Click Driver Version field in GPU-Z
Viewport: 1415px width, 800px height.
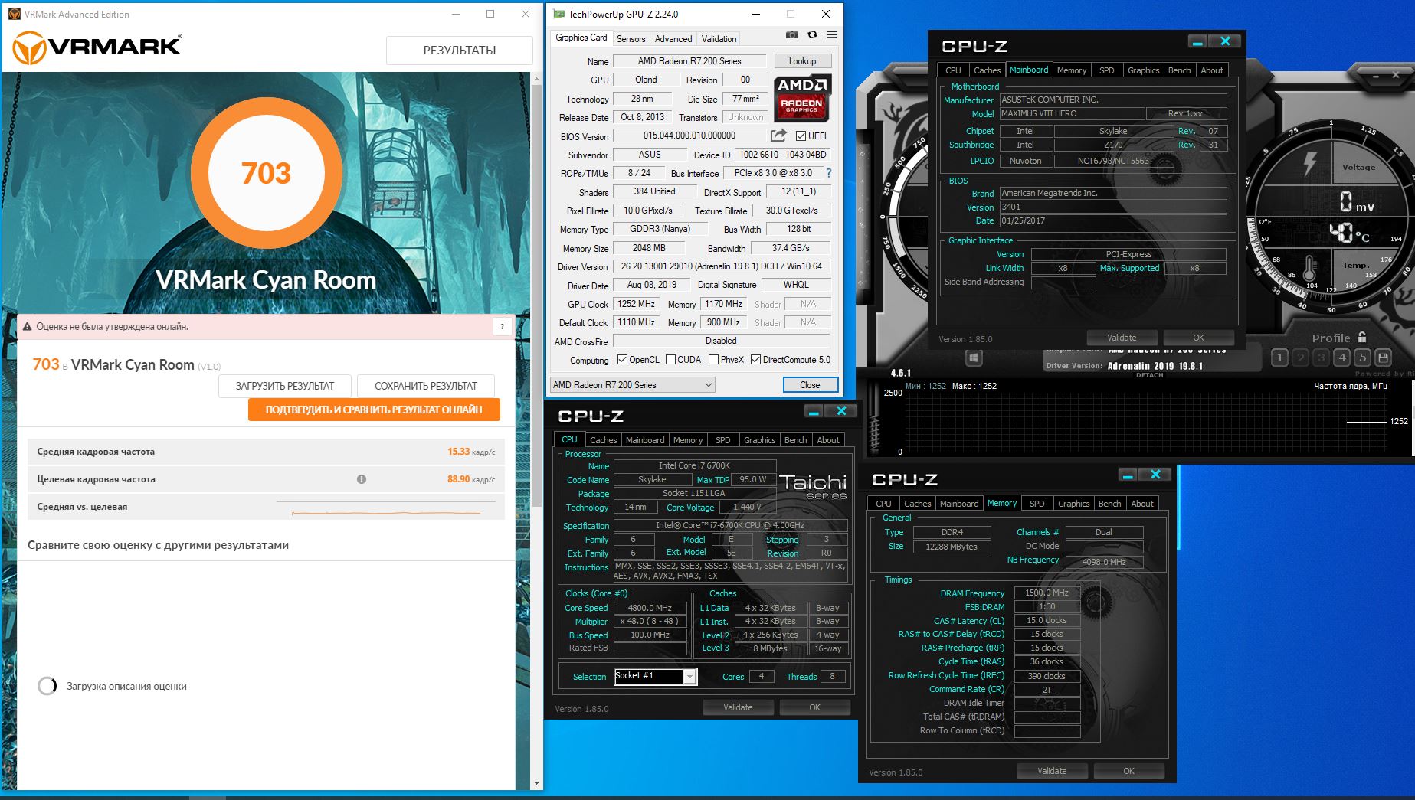[x=721, y=266]
